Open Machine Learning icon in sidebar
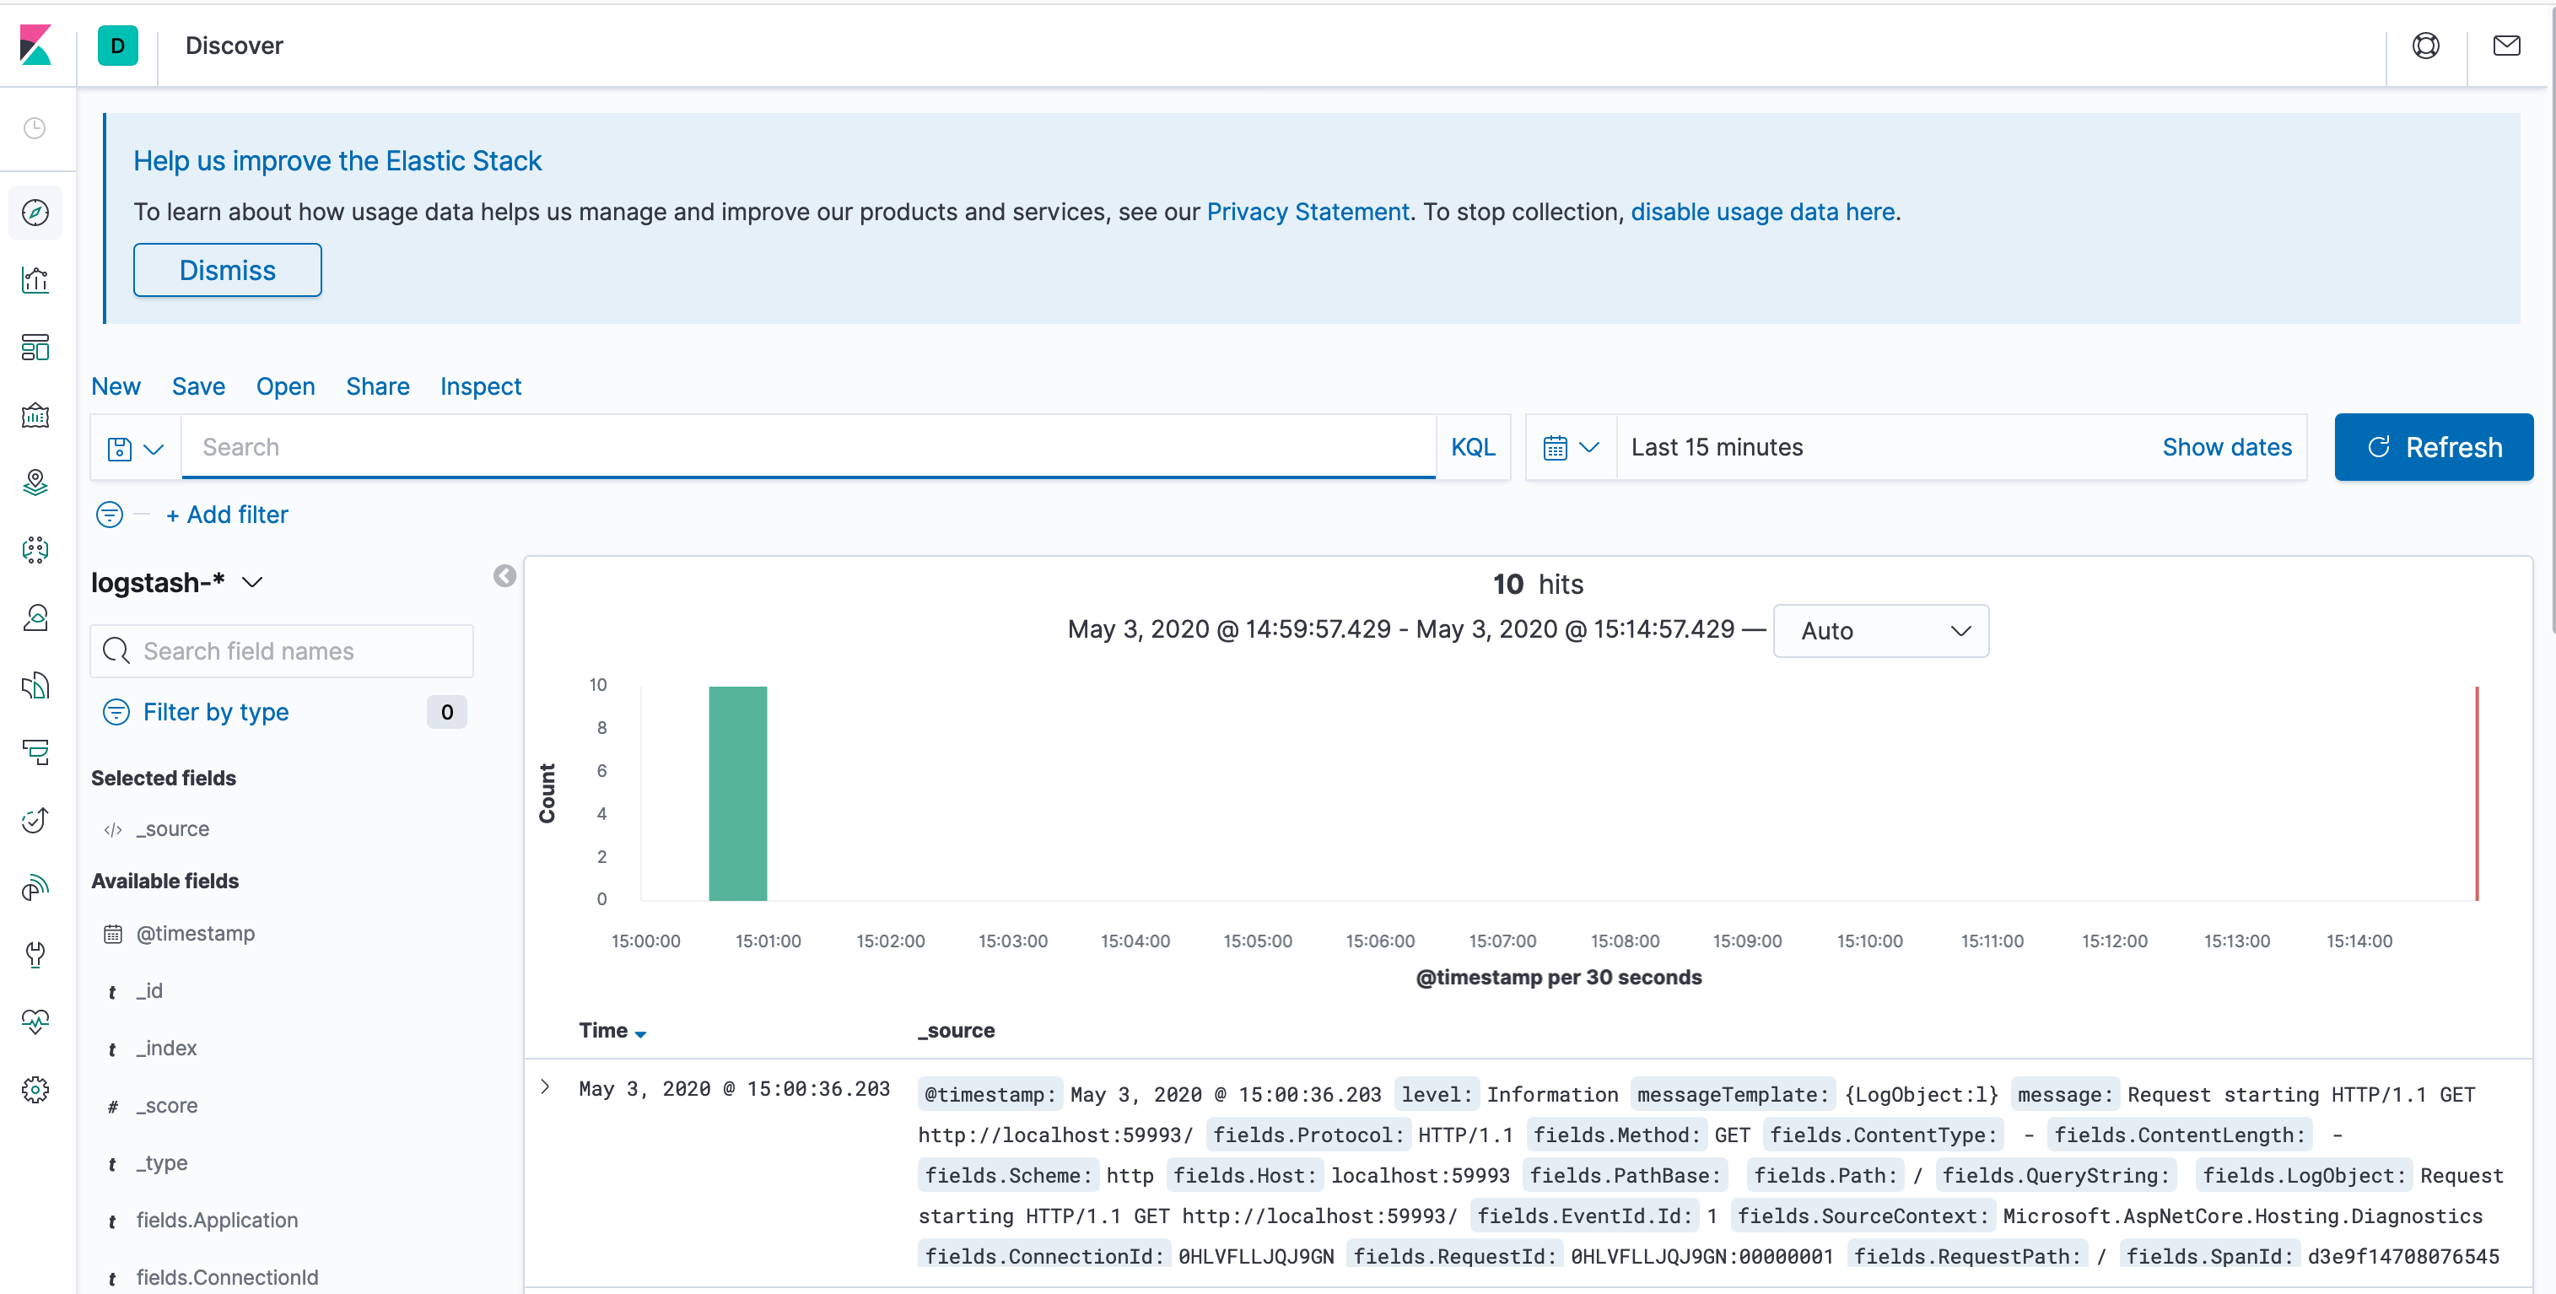Image resolution: width=2556 pixels, height=1294 pixels. (35, 550)
